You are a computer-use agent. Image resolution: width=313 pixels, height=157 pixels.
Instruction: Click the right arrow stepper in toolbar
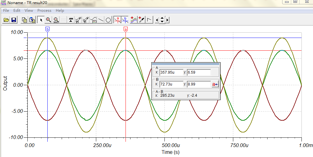tap(168, 20)
